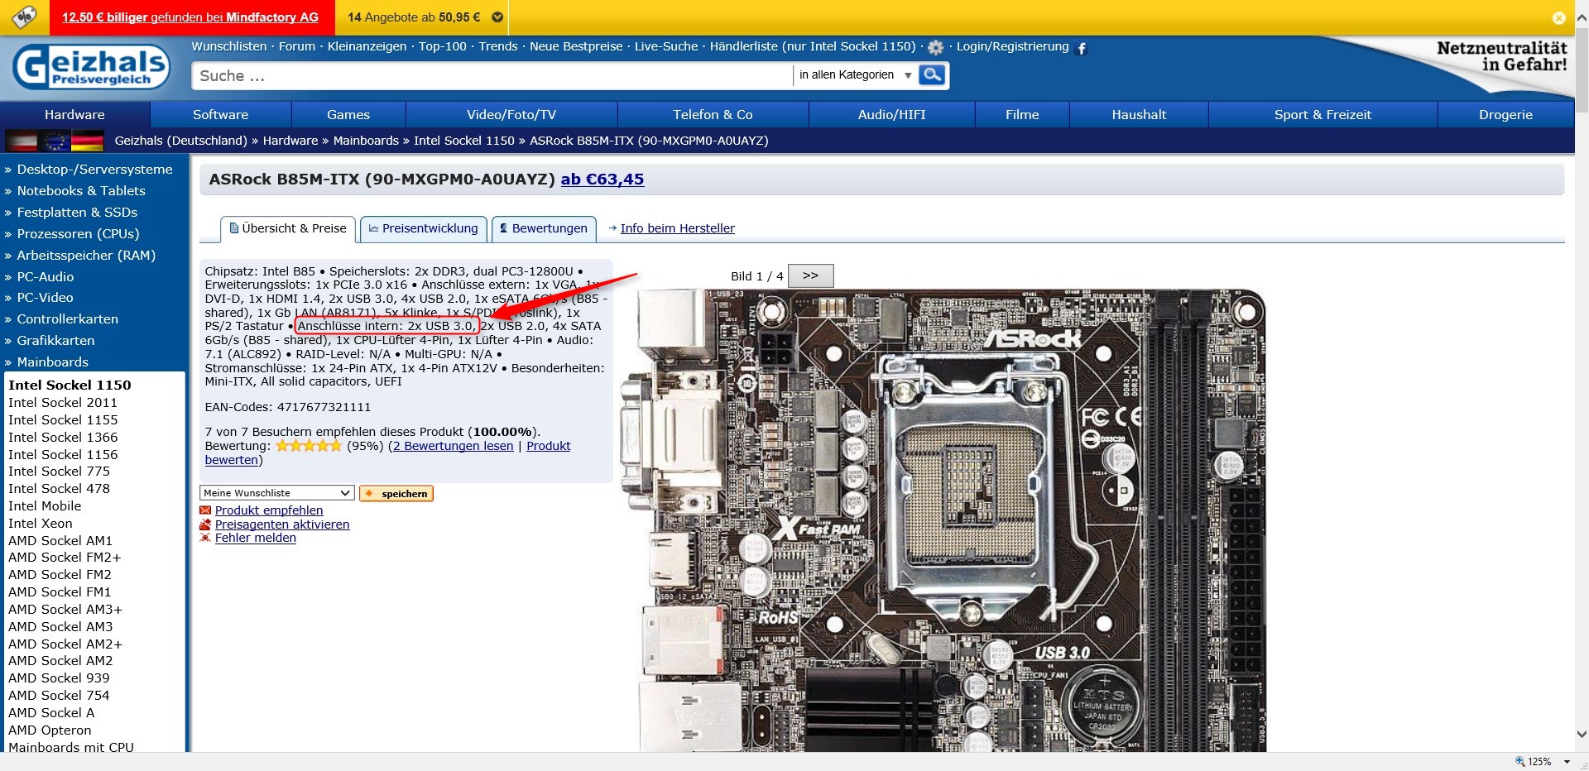The height and width of the screenshot is (771, 1589).
Task: Open the Hardware menu
Action: (x=74, y=115)
